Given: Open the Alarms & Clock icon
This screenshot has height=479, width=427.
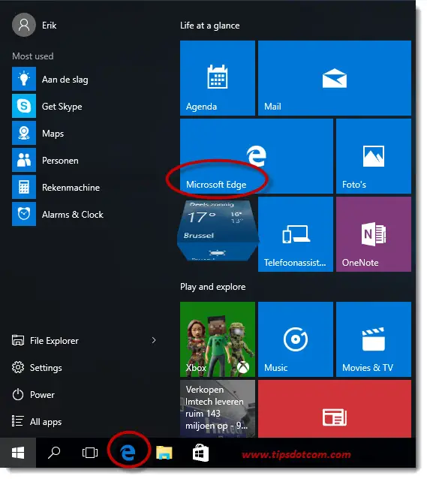Looking at the screenshot, I should point(24,214).
